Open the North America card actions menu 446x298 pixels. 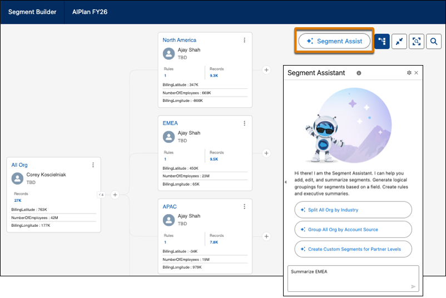tap(244, 40)
